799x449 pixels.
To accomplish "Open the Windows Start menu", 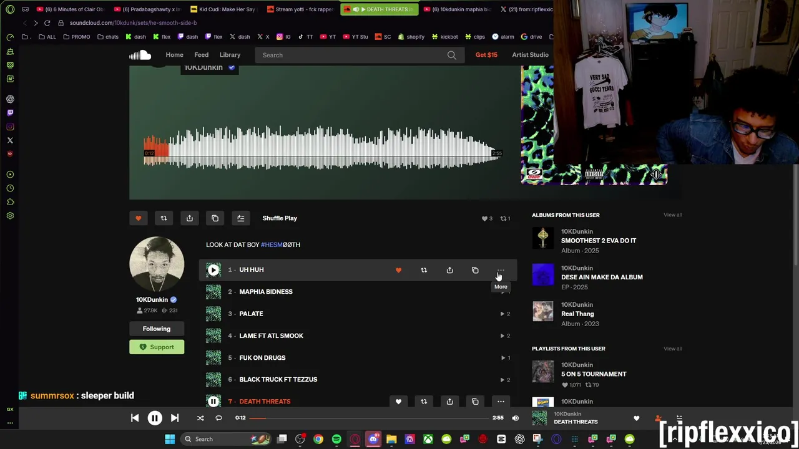I will pos(170,439).
